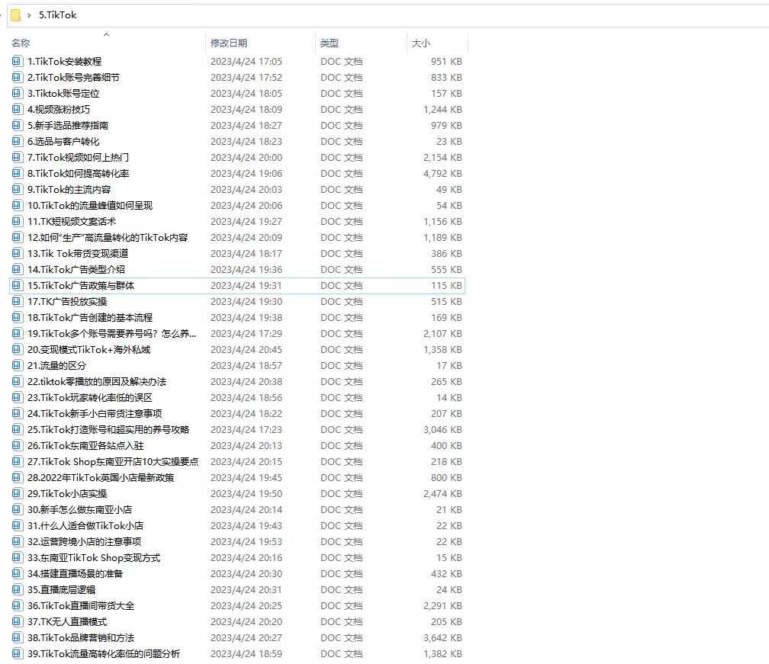The height and width of the screenshot is (664, 769).
Task: Click the DOC icon of 22.tiktok零播放的原因及解决办法
Action: click(17, 381)
